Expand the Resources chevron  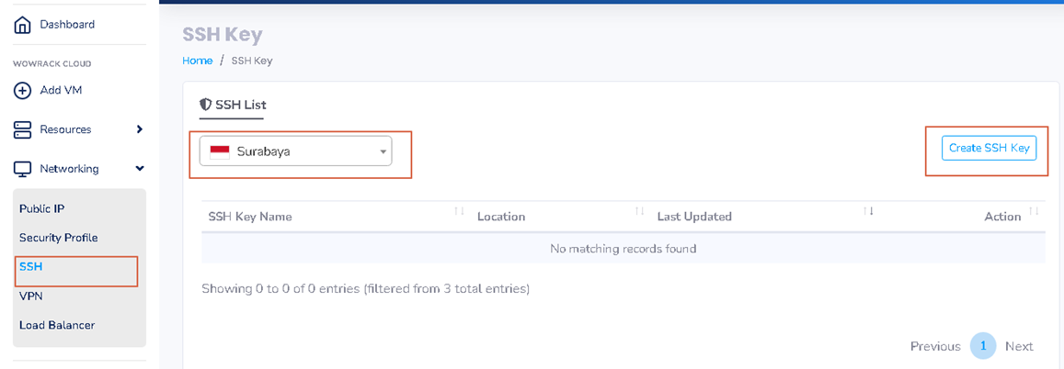pyautogui.click(x=139, y=129)
